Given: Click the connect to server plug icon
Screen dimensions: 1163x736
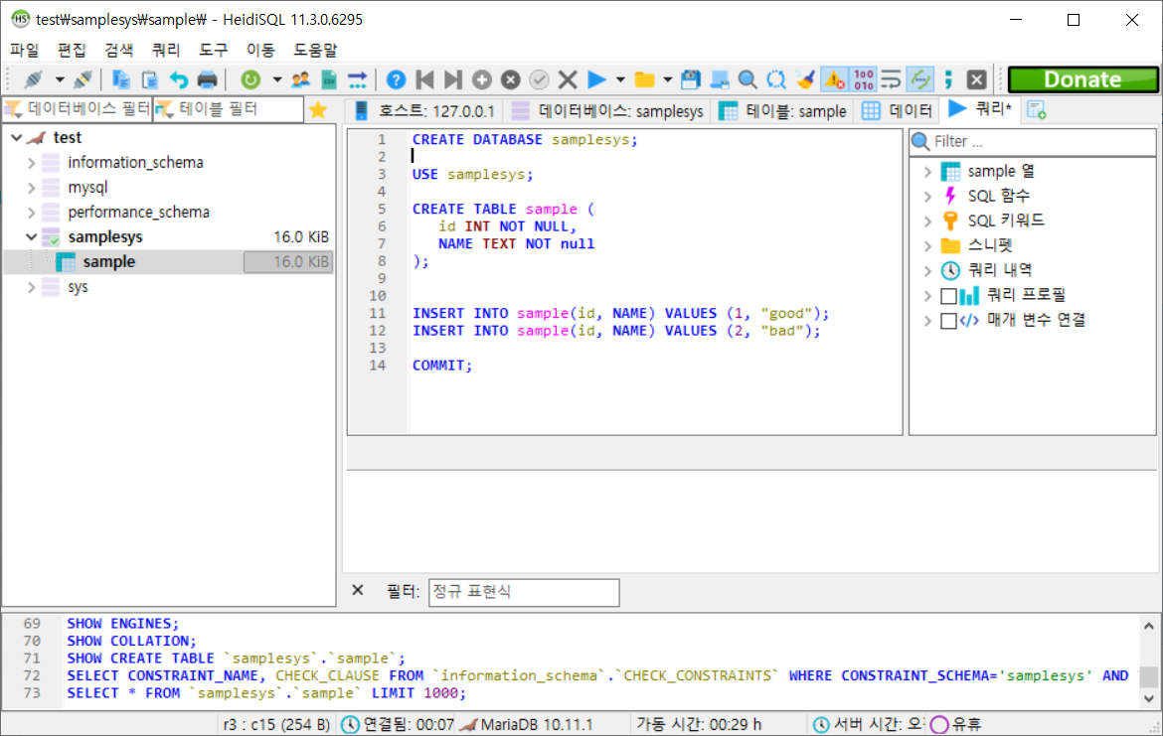Looking at the screenshot, I should tap(34, 79).
